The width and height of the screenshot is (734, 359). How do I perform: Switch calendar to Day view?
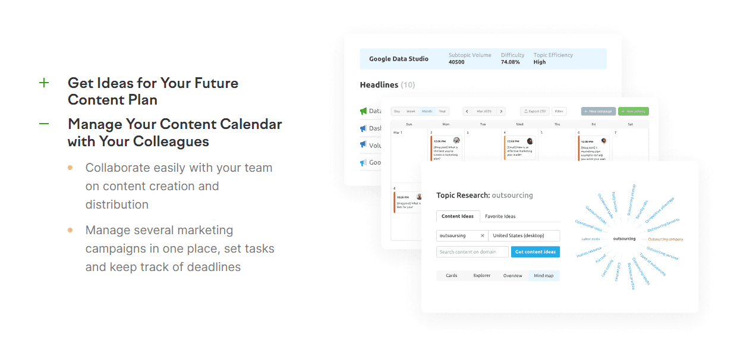click(397, 111)
